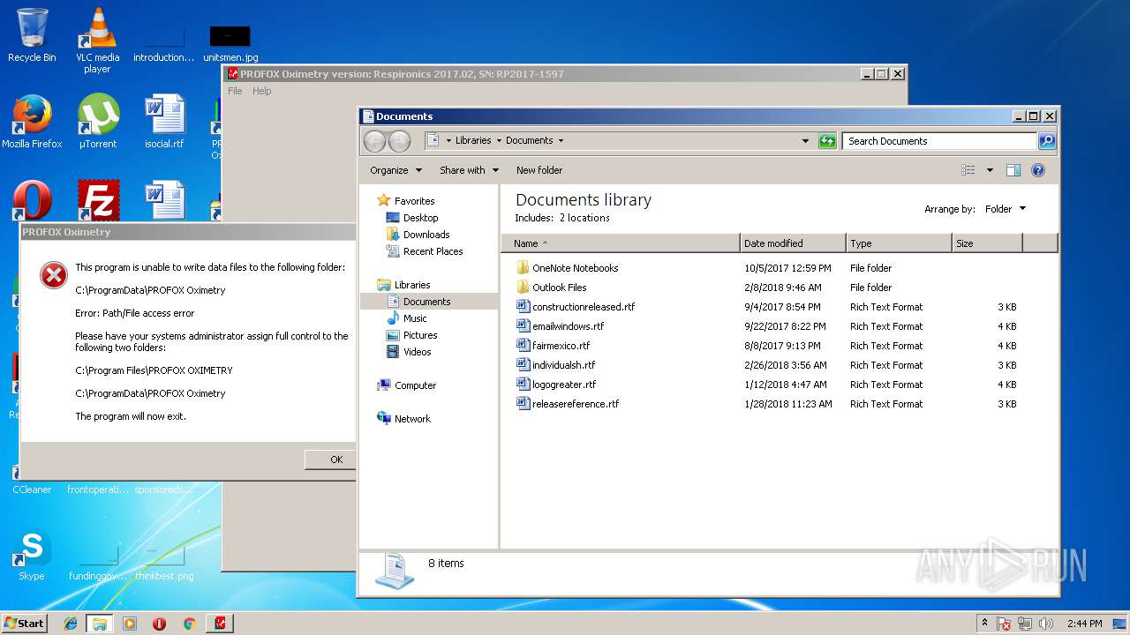The height and width of the screenshot is (635, 1130).
Task: Click New folder button
Action: click(539, 170)
